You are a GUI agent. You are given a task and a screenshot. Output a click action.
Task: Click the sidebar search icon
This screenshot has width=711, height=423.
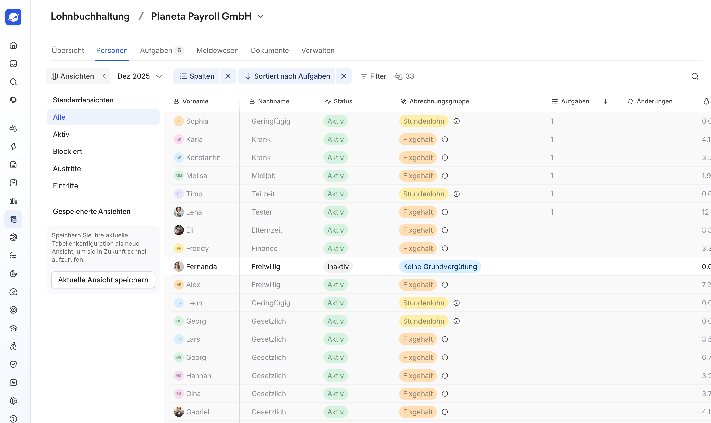(x=13, y=82)
